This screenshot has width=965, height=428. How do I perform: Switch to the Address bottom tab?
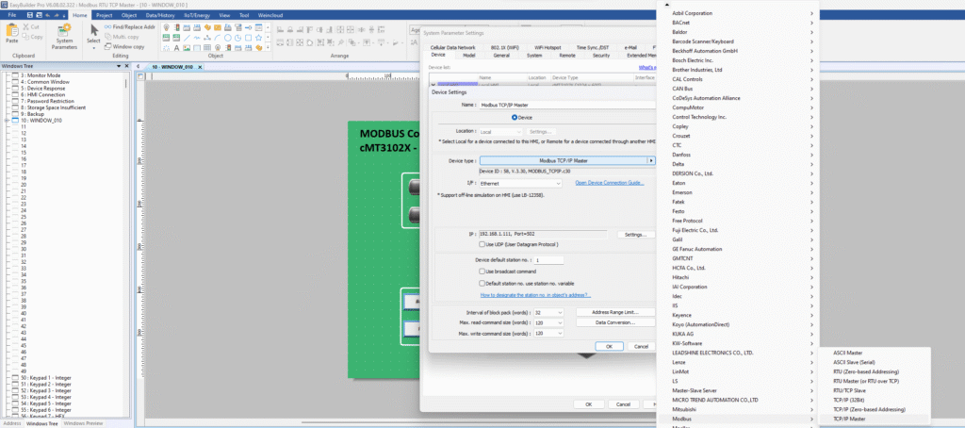click(12, 423)
